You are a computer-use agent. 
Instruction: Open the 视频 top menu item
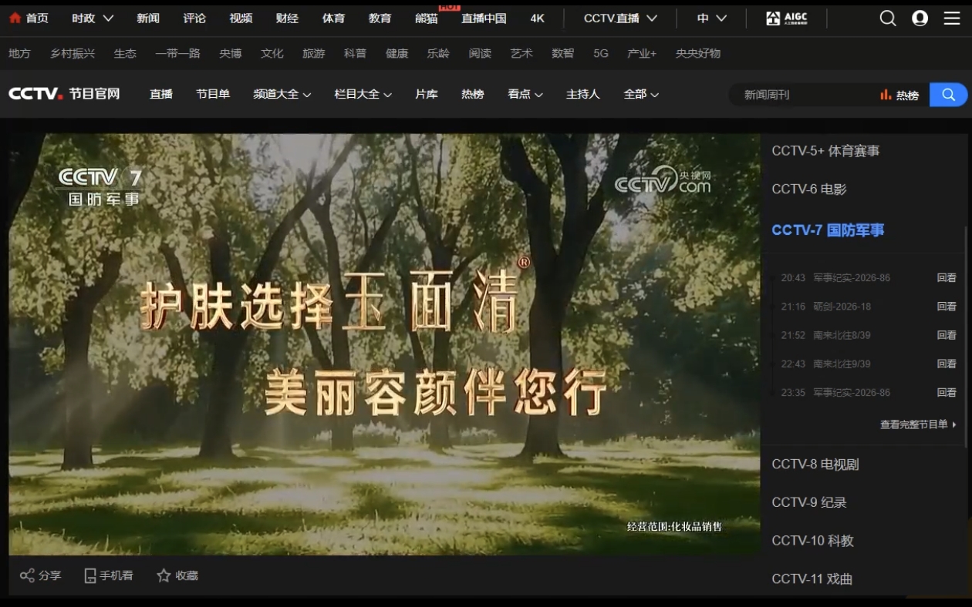[x=241, y=18]
